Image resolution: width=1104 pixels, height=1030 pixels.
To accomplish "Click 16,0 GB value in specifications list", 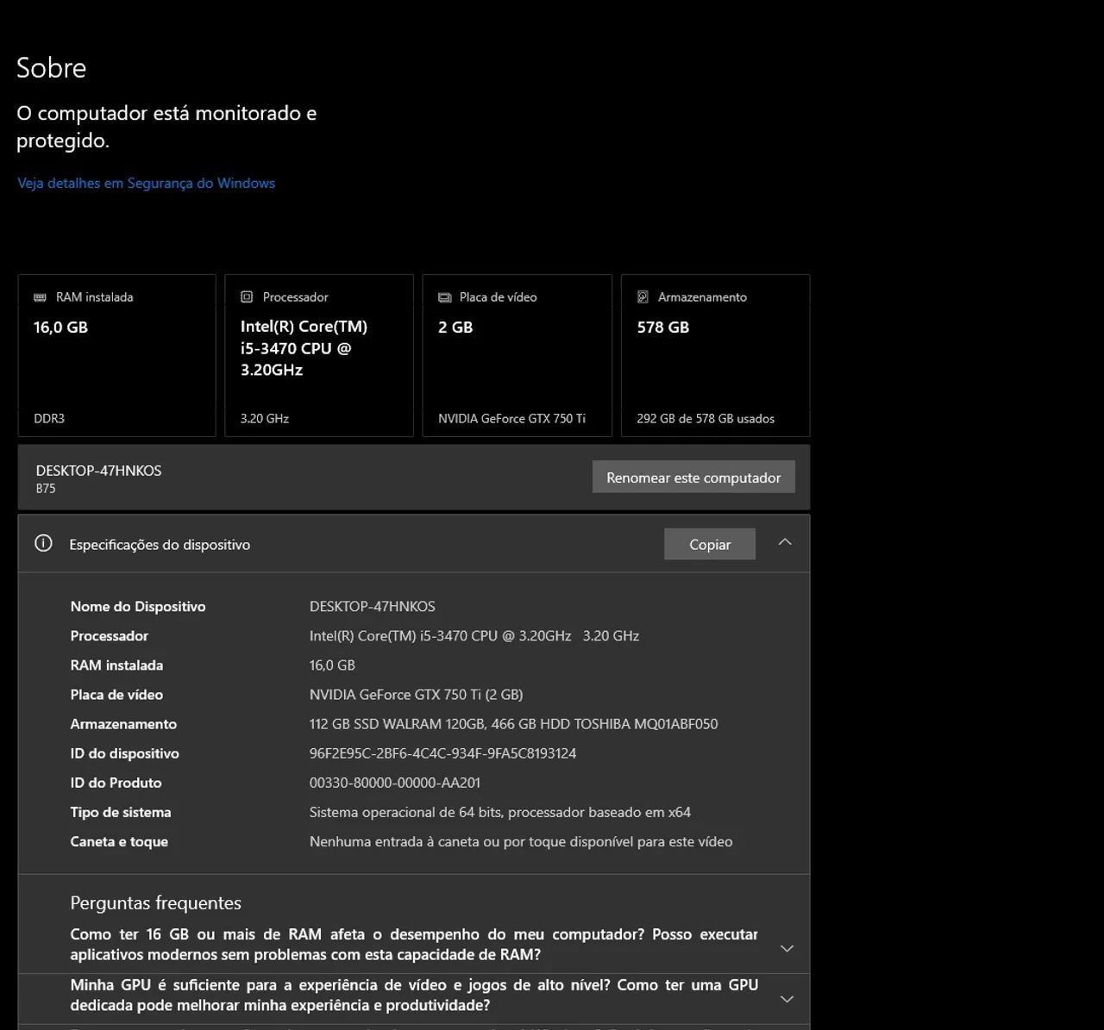I will pyautogui.click(x=332, y=665).
